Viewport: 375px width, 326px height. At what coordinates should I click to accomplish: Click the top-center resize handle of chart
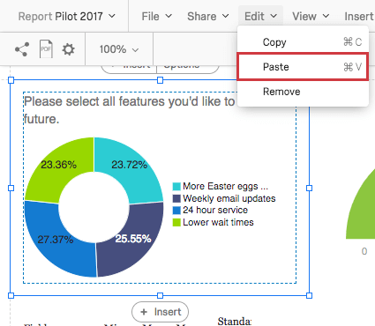pyautogui.click(x=160, y=80)
